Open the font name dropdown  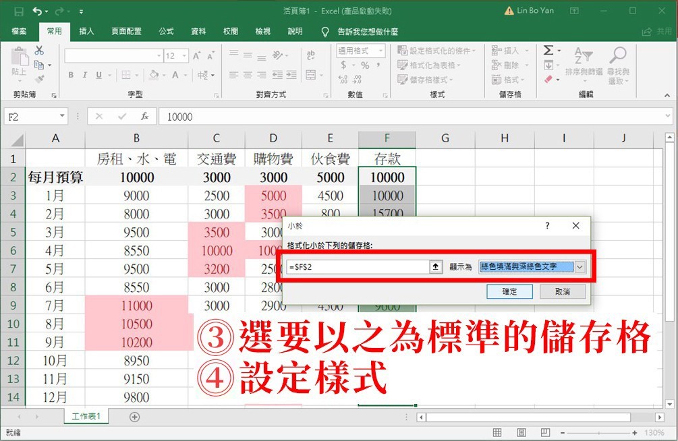(159, 56)
